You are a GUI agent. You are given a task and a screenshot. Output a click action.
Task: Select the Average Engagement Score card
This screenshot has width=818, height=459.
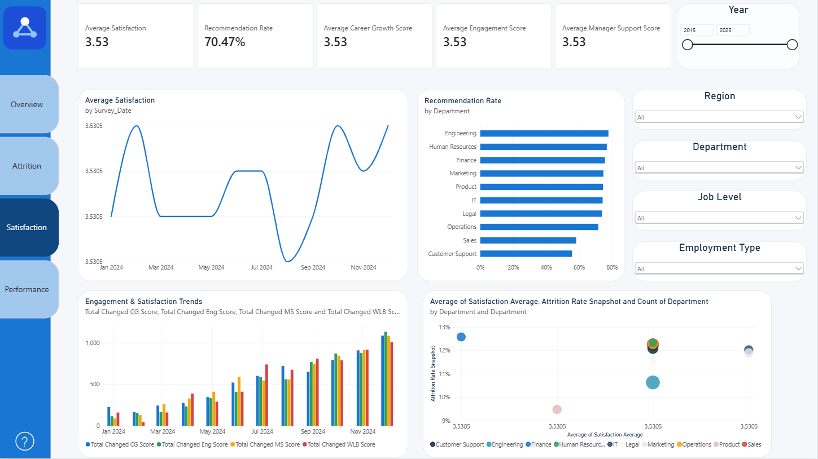[493, 36]
